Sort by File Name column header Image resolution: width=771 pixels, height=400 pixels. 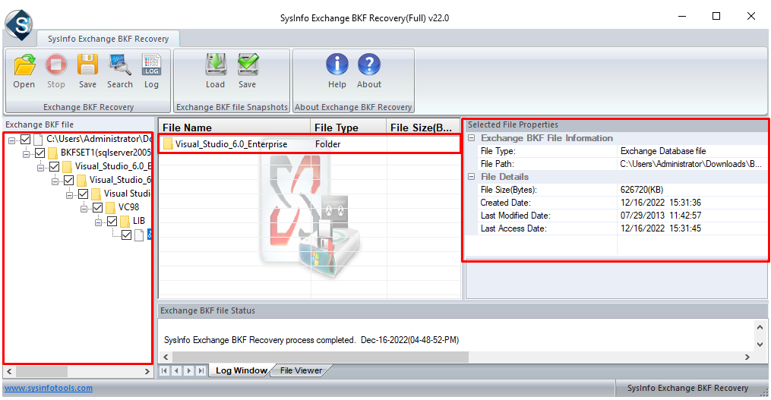pos(235,128)
